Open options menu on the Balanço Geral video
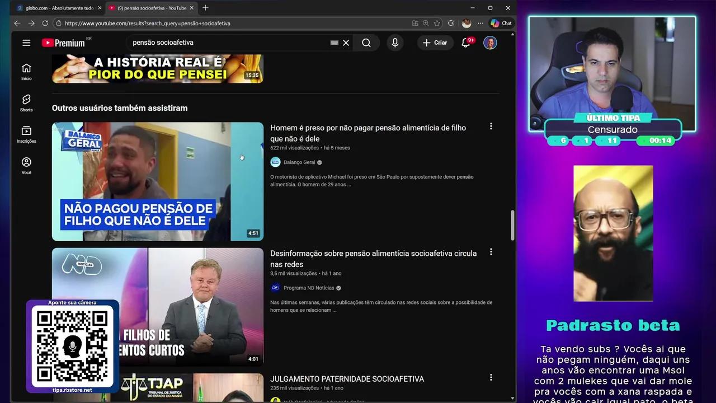The height and width of the screenshot is (403, 716). pos(491,126)
